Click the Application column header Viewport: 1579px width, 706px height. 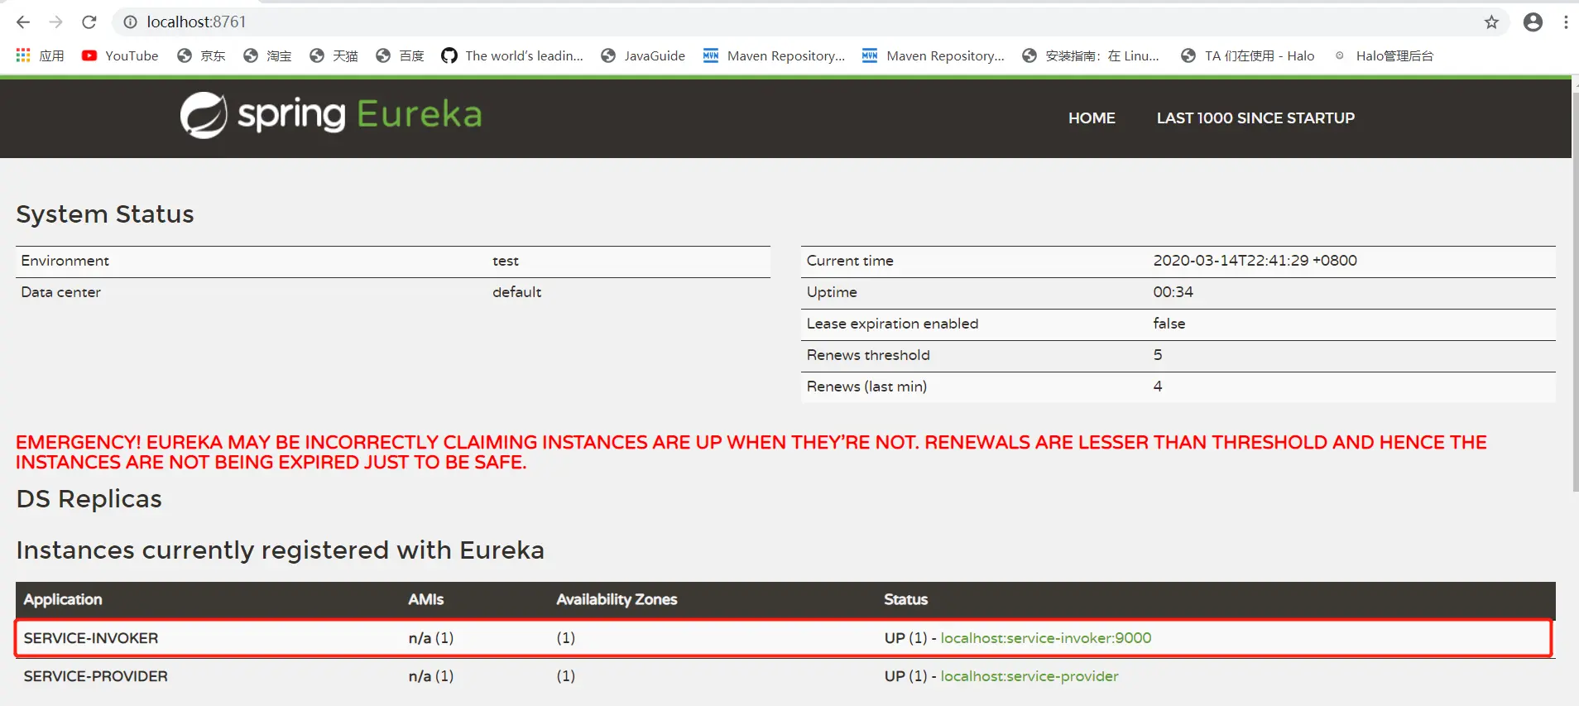coord(63,599)
